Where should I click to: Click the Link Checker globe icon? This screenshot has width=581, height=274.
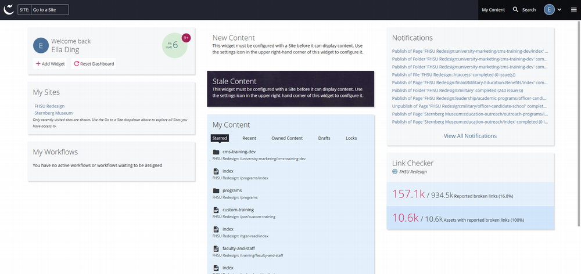(x=394, y=171)
